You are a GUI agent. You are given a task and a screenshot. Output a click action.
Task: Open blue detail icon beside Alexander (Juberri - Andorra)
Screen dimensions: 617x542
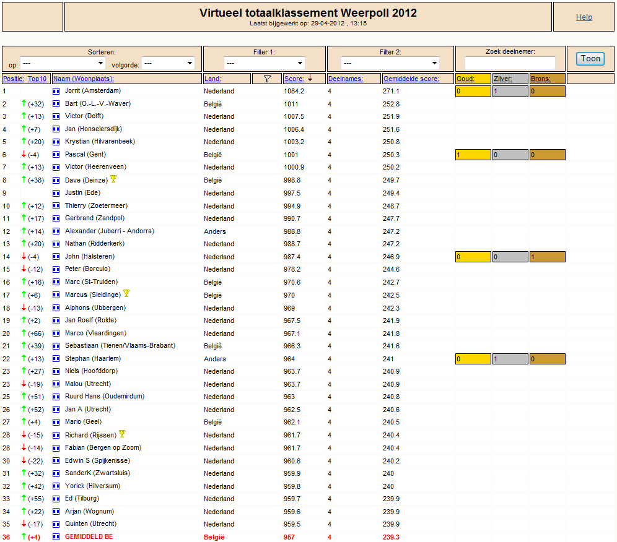pos(56,231)
